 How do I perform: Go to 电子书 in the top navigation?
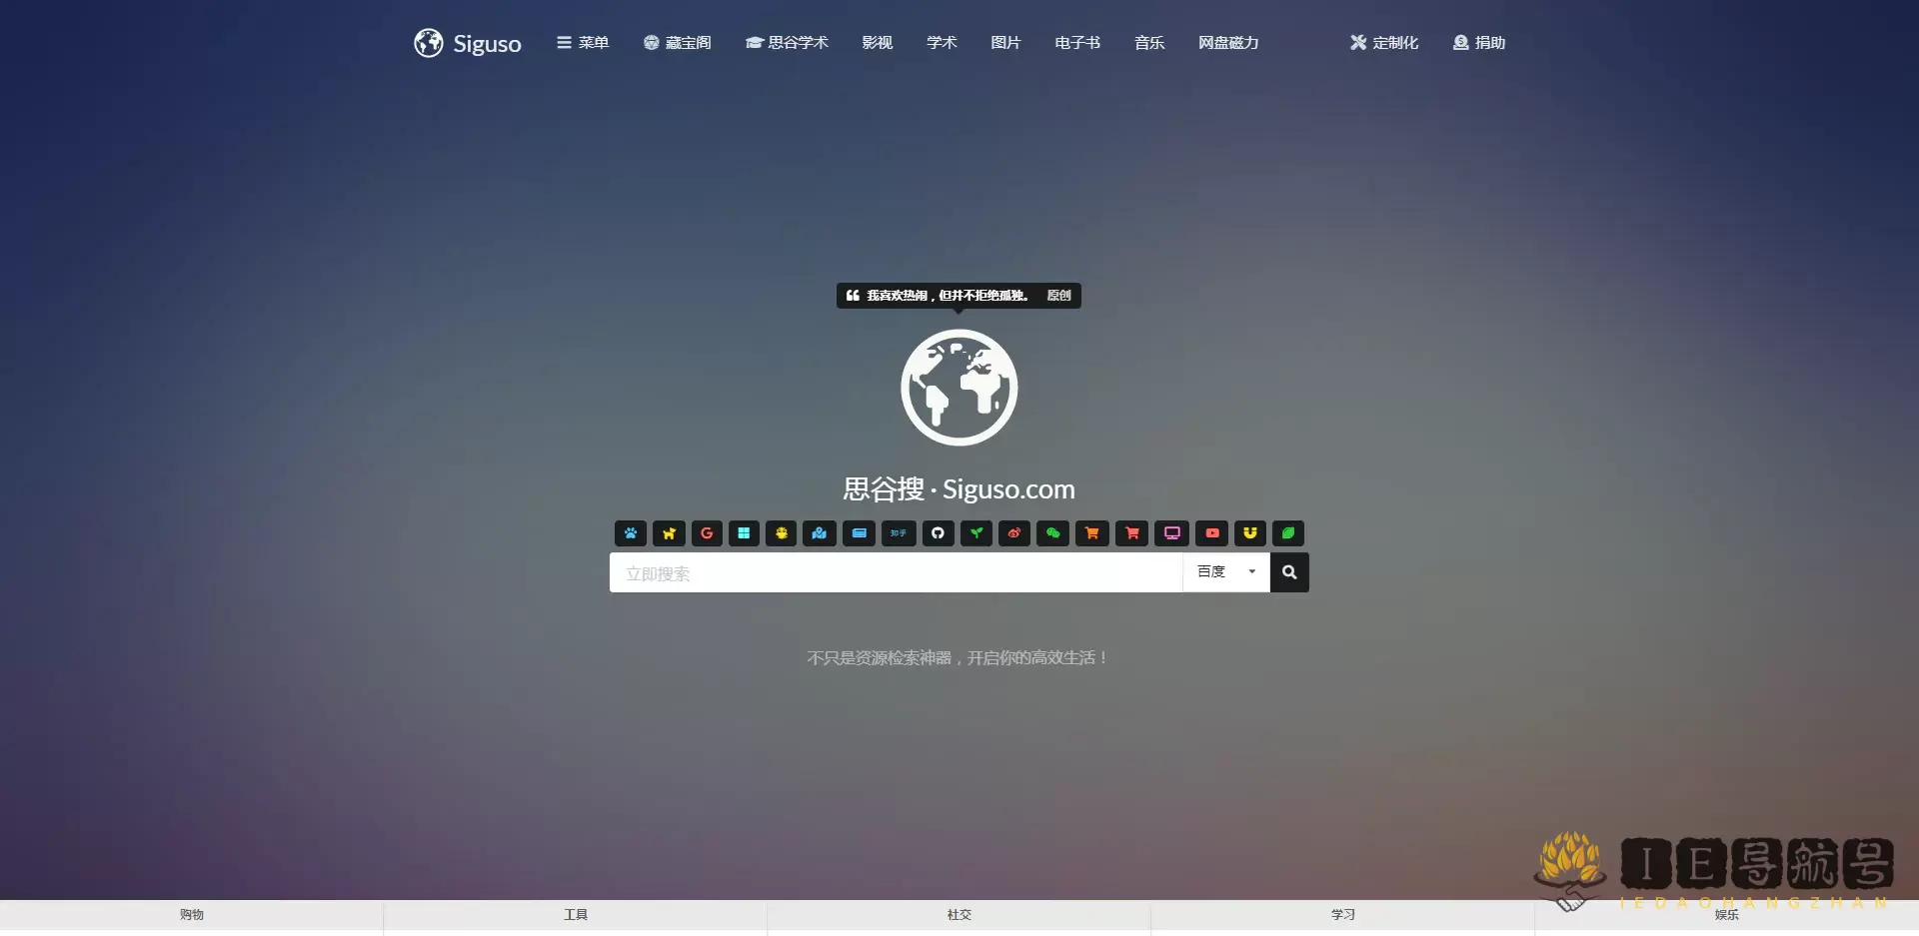[1076, 43]
